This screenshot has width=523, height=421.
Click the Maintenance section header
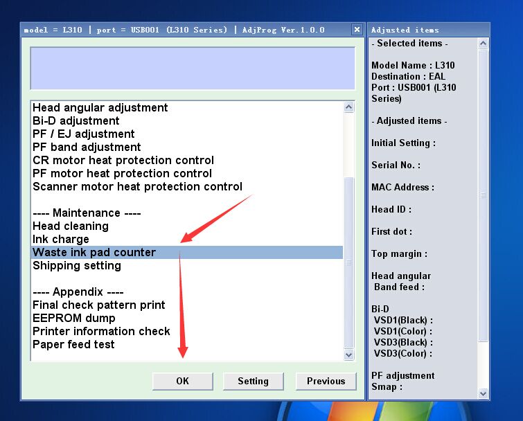click(87, 213)
